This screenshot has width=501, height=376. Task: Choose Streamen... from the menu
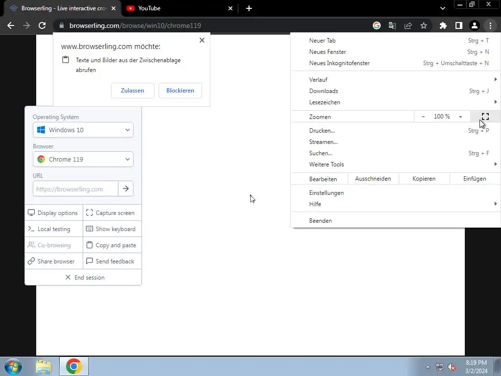(395, 141)
